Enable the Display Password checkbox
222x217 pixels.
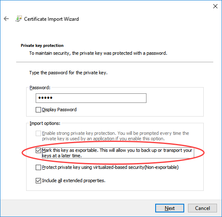click(x=38, y=110)
